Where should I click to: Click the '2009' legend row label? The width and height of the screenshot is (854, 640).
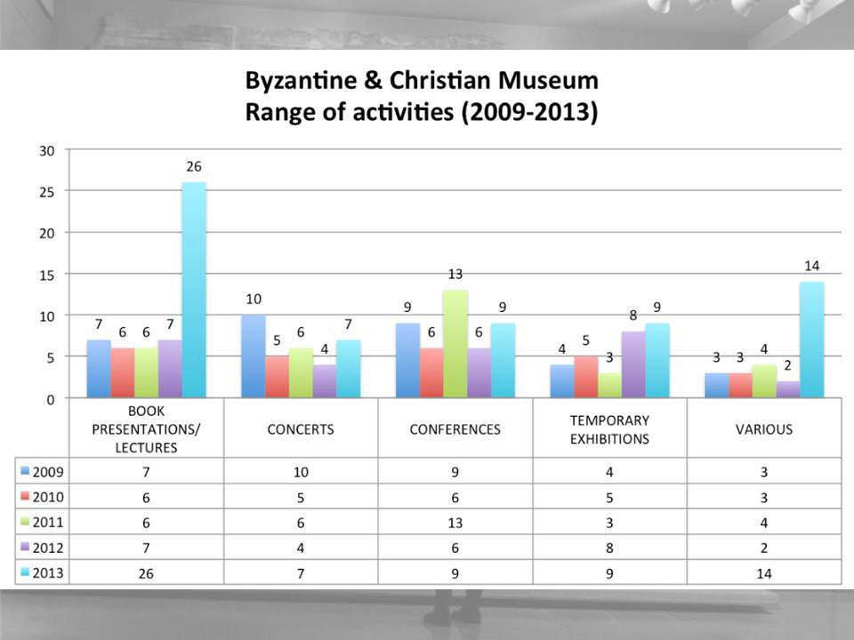point(48,472)
